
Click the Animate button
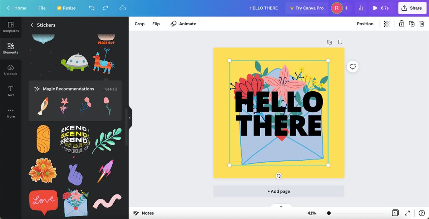tap(183, 24)
